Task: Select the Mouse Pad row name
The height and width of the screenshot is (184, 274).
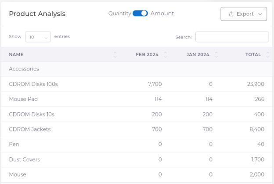Action: pos(23,99)
